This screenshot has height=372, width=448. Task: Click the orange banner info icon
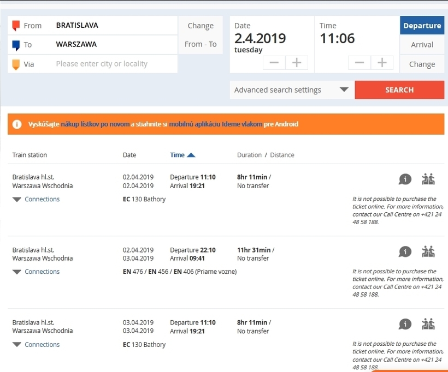pyautogui.click(x=17, y=124)
